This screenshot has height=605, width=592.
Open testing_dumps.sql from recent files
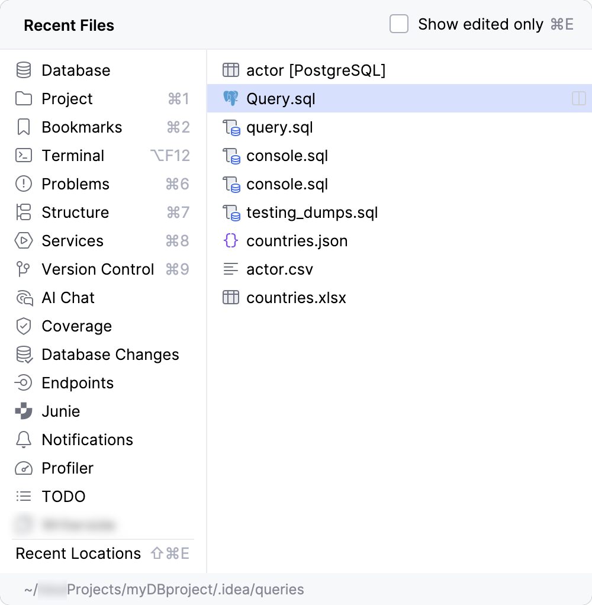click(312, 213)
